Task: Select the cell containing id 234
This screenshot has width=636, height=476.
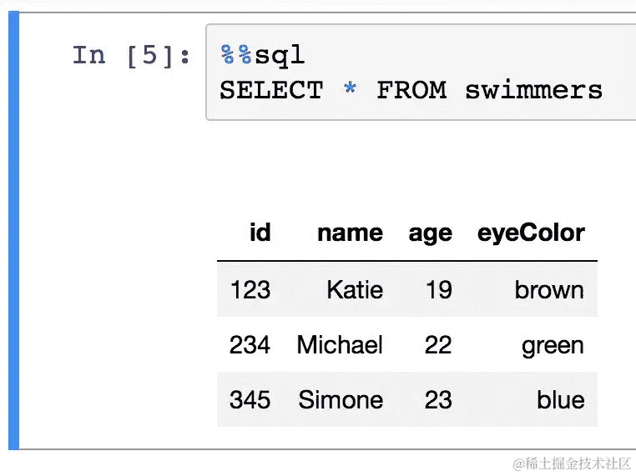Action: click(x=250, y=344)
